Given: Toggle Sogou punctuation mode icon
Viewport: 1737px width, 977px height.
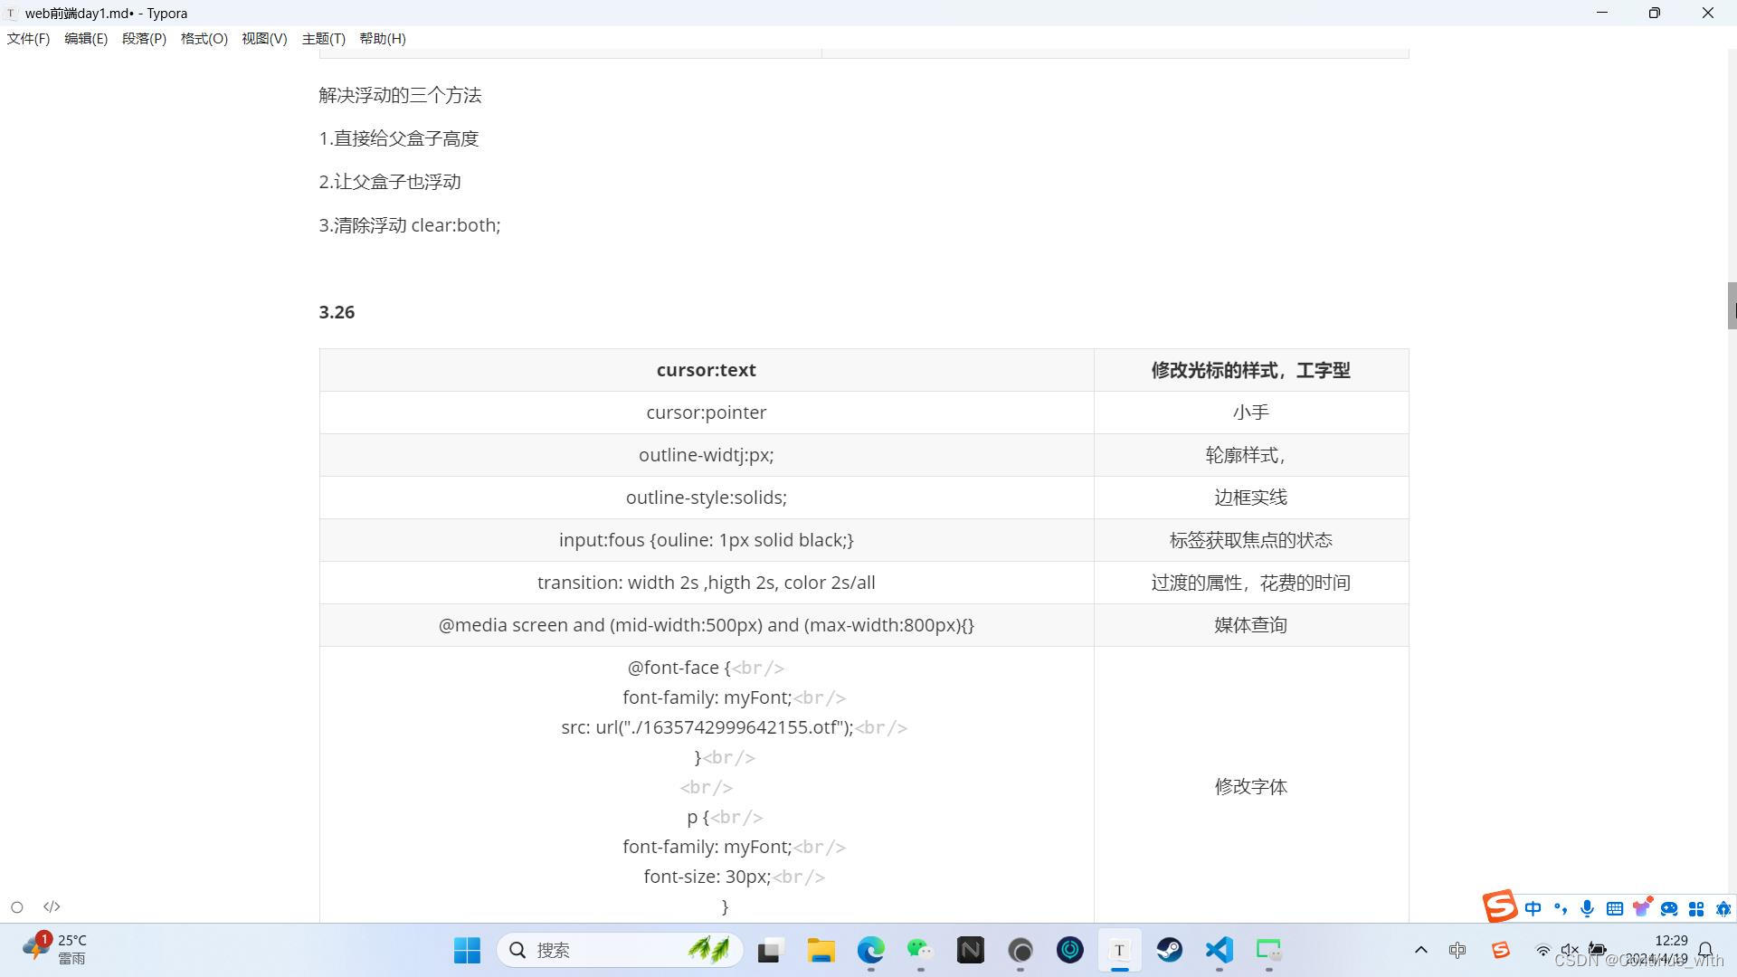Looking at the screenshot, I should pyautogui.click(x=1560, y=908).
